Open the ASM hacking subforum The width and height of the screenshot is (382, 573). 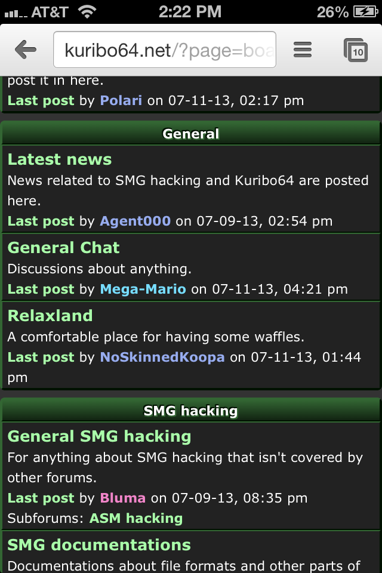[x=136, y=518]
